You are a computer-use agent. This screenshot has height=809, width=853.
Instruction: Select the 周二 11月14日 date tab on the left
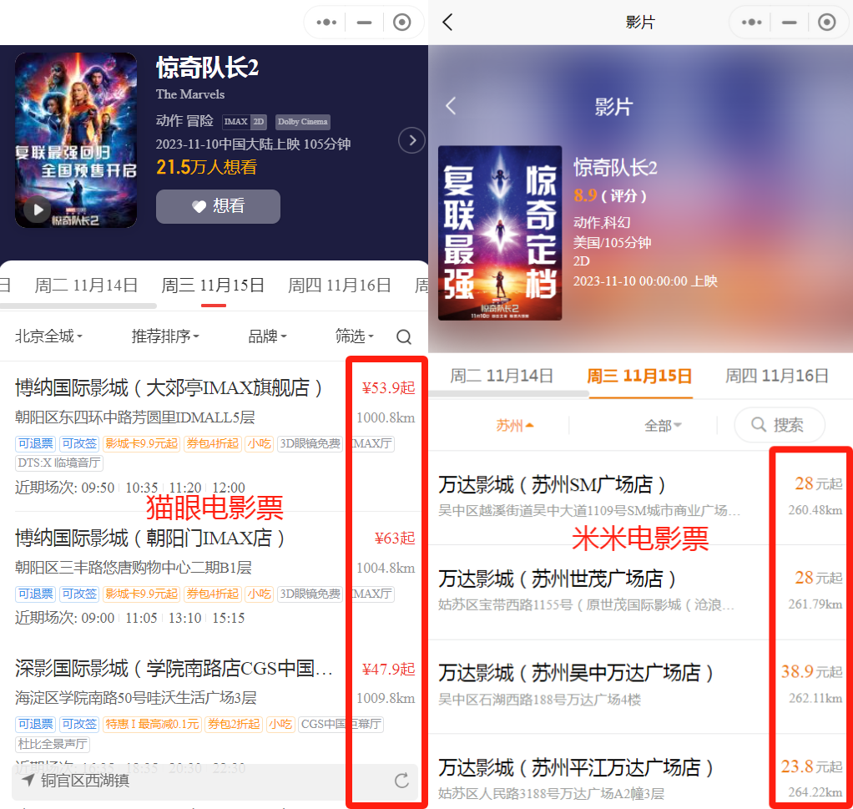86,285
